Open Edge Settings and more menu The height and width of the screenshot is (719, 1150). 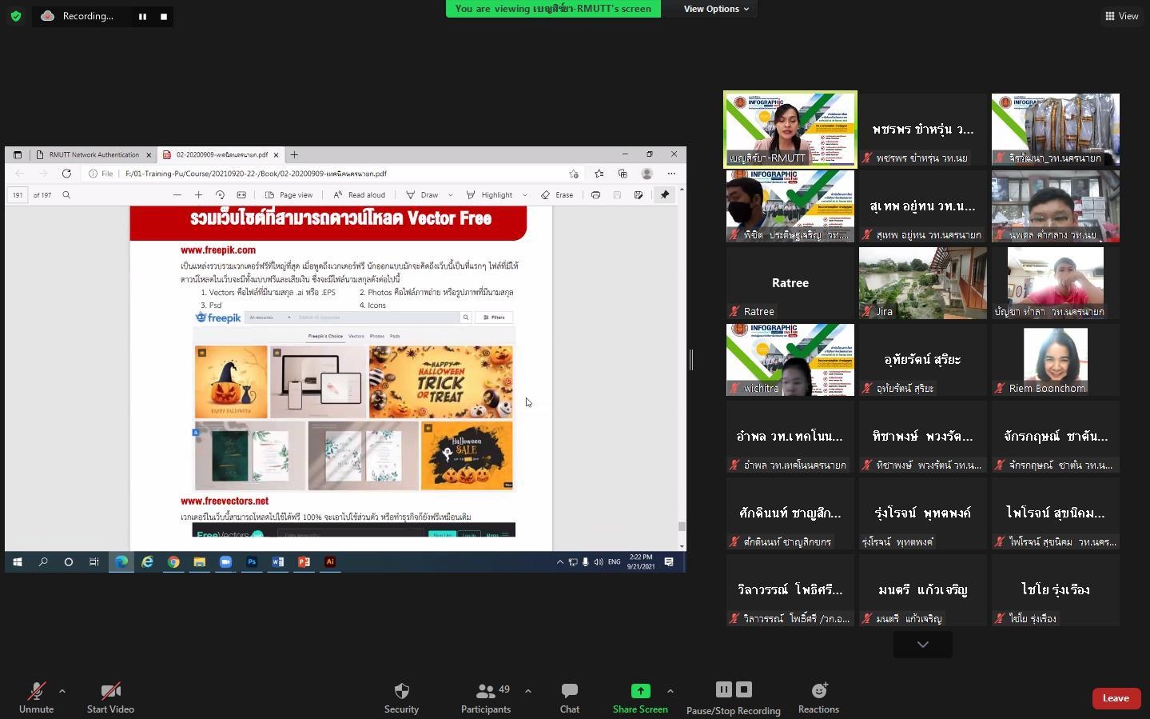[x=671, y=174]
